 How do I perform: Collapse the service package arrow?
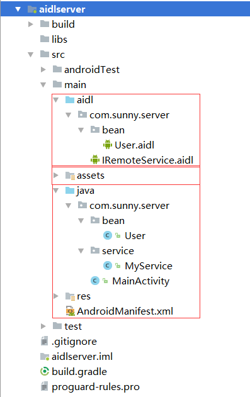(81, 251)
